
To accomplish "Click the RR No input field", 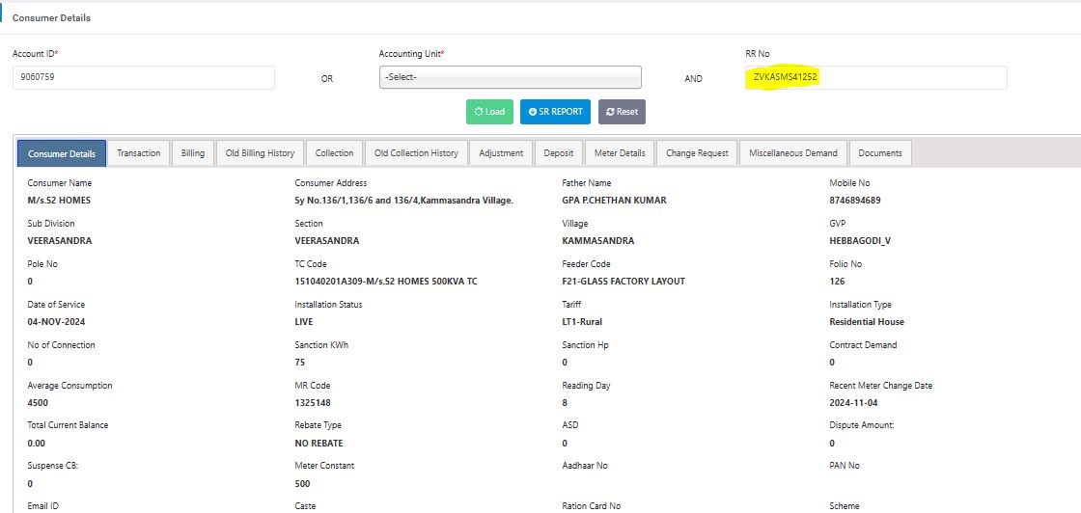I will point(875,77).
